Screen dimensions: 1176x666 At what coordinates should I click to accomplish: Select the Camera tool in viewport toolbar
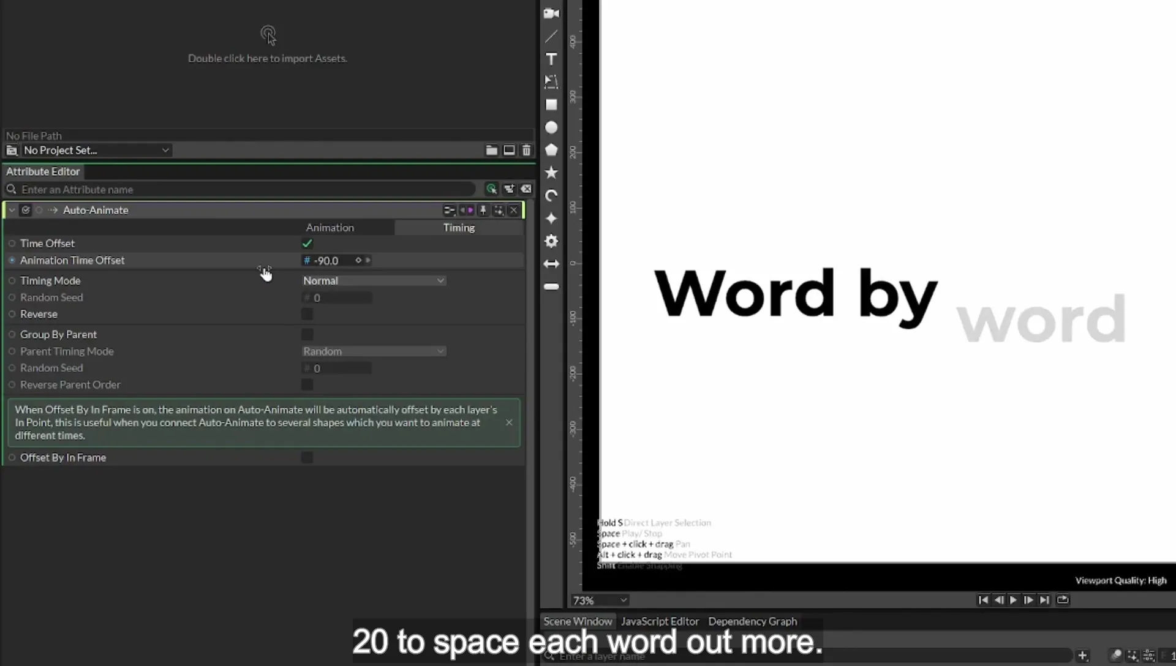551,13
